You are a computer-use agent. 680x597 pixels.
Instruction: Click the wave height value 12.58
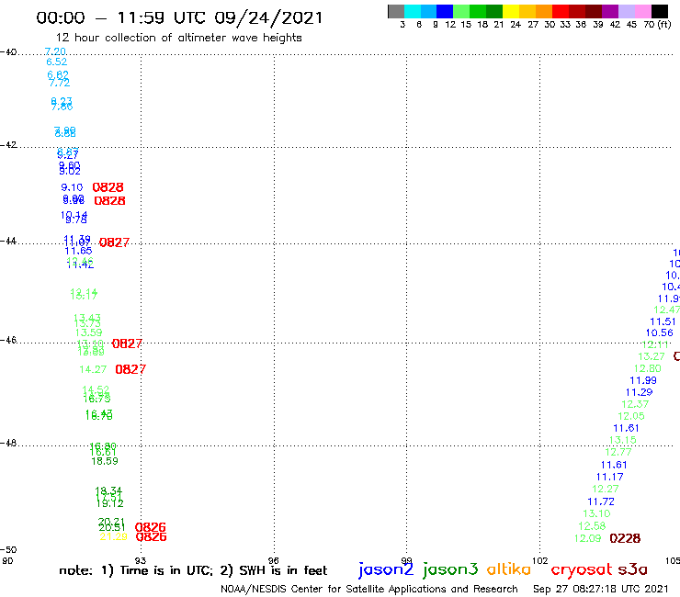[592, 526]
